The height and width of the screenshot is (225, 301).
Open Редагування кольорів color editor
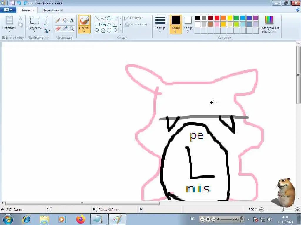(x=269, y=24)
